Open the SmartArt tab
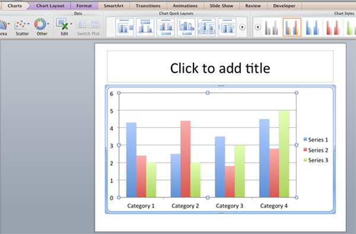The height and width of the screenshot is (234, 356). [113, 6]
